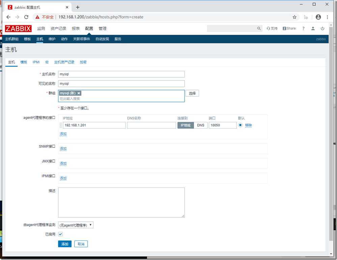Remove the mysql (新) group tag

(x=79, y=93)
